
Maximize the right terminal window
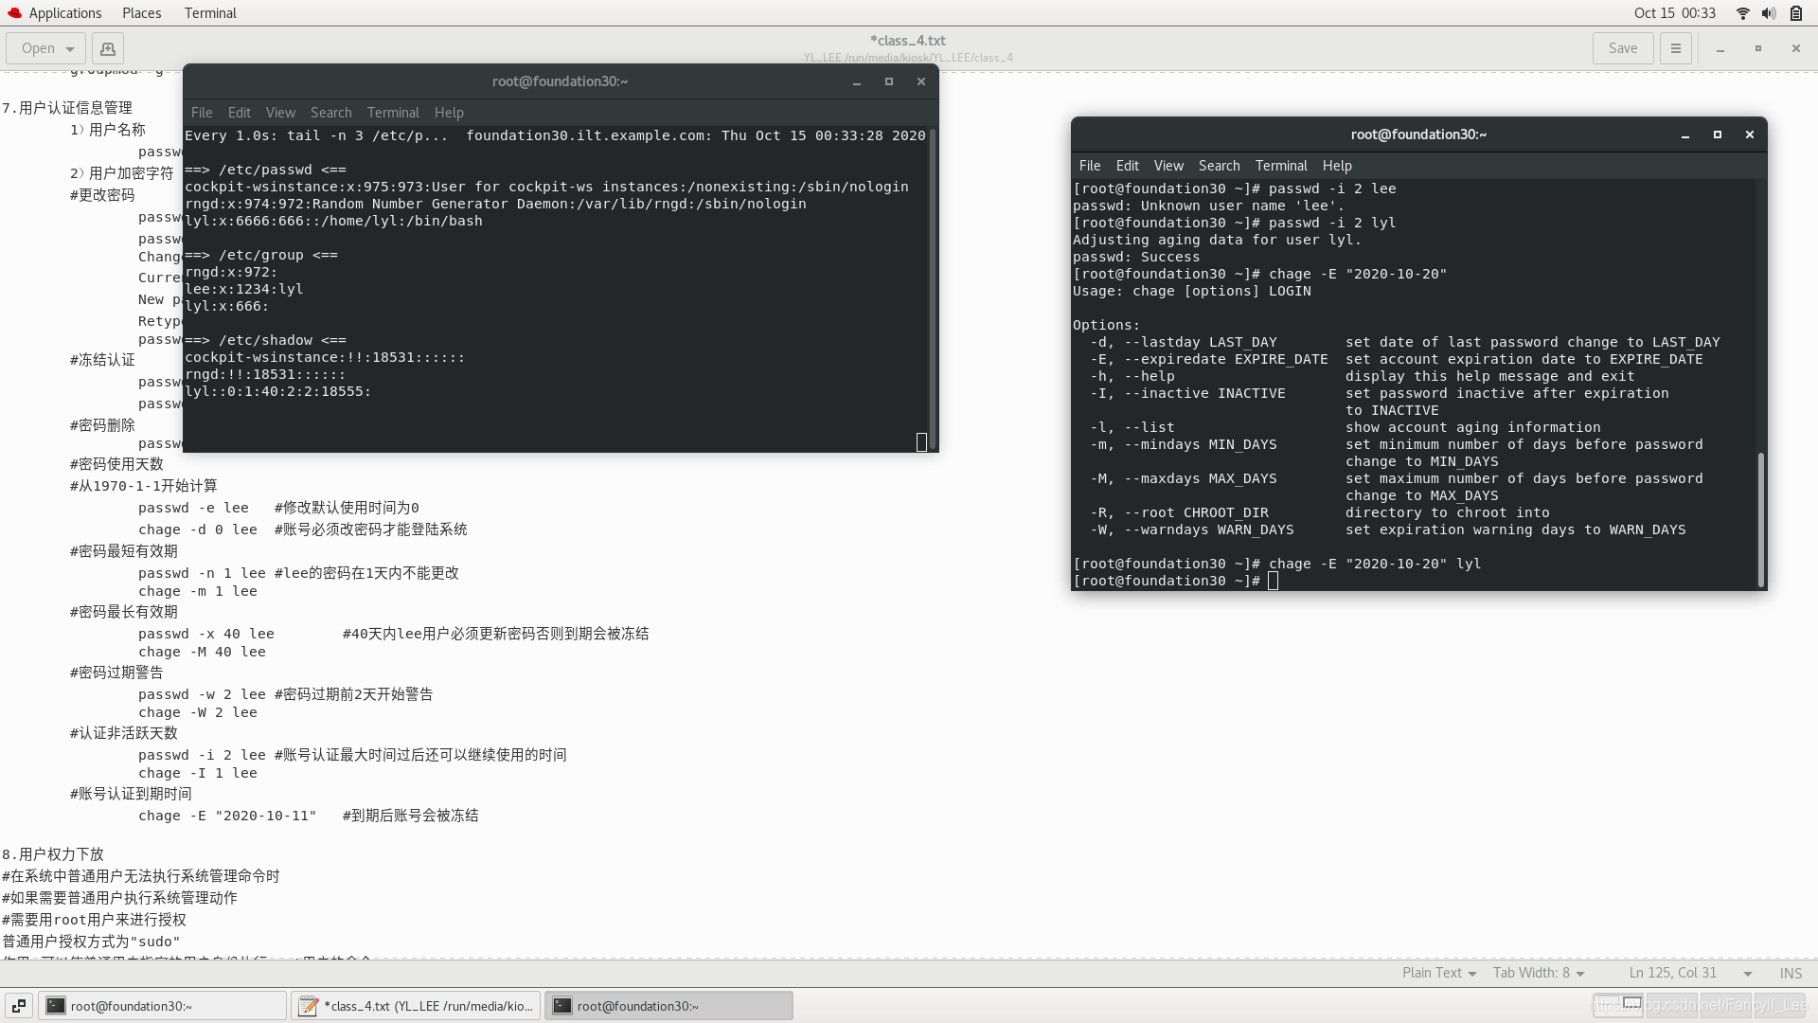click(1717, 135)
